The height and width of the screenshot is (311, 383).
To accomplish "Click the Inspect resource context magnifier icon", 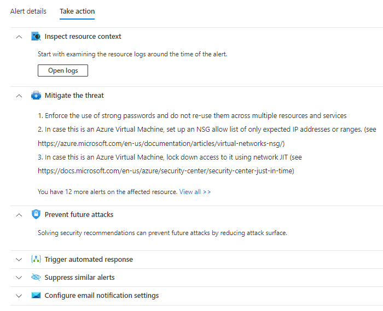I will pos(36,37).
